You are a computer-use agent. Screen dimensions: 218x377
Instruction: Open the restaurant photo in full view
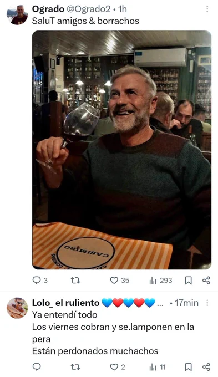pos(121,150)
